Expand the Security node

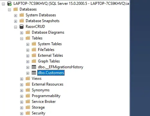click(x=22, y=113)
